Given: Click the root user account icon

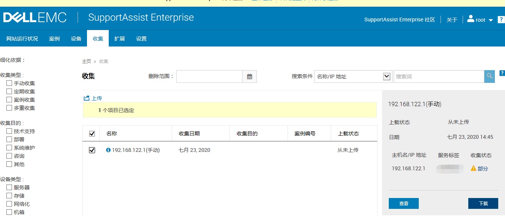Looking at the screenshot, I should (x=470, y=19).
